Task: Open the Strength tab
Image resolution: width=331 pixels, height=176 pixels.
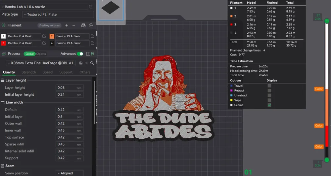Action: point(29,72)
